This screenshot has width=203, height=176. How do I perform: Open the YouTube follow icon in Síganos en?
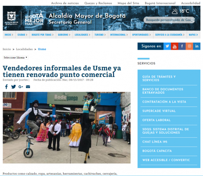pos(174,46)
